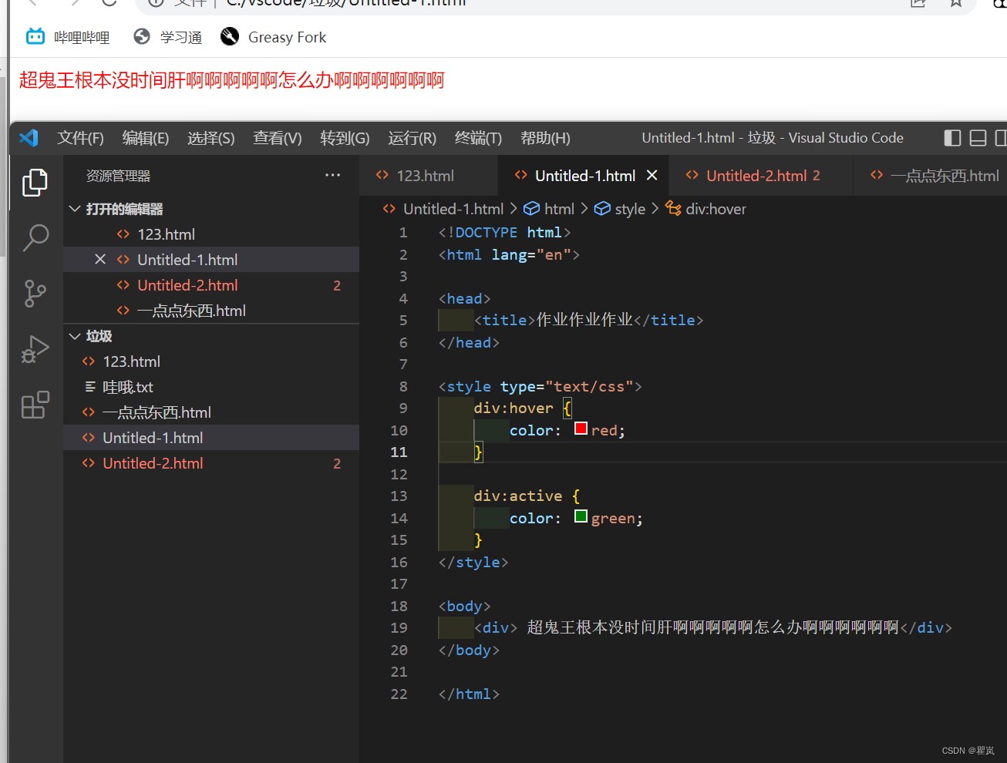Click the lang="en" attribute in code
Image resolution: width=1007 pixels, height=763 pixels.
531,254
